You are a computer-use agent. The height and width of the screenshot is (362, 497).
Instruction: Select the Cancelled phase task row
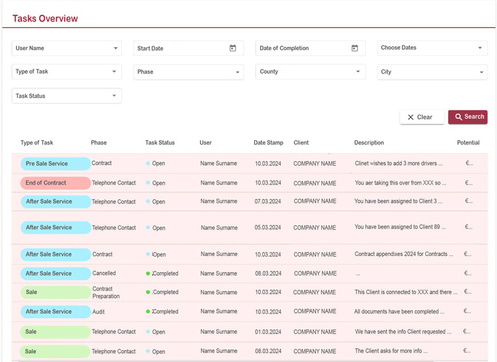pos(103,274)
